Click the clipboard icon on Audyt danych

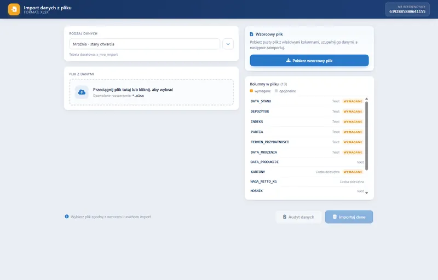pyautogui.click(x=284, y=217)
